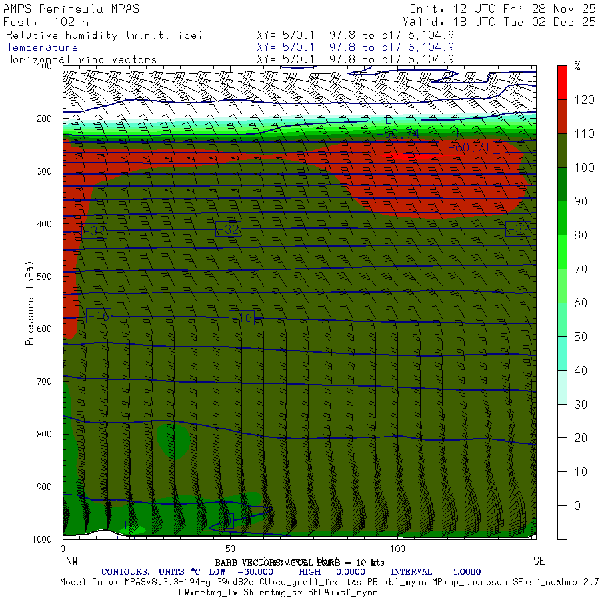Select the blue XY coordinates line for Temperature
This screenshot has height=600, width=600.
point(355,47)
